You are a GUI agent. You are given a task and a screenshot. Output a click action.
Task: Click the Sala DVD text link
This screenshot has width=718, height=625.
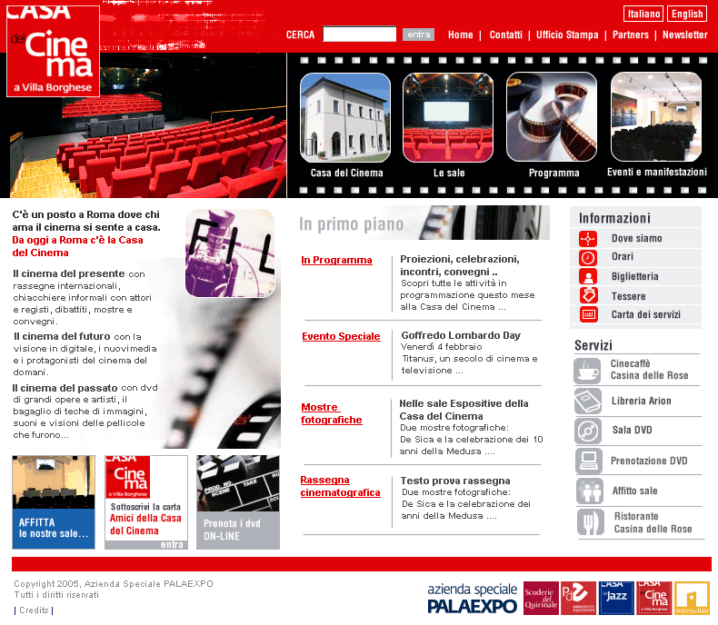(x=632, y=430)
